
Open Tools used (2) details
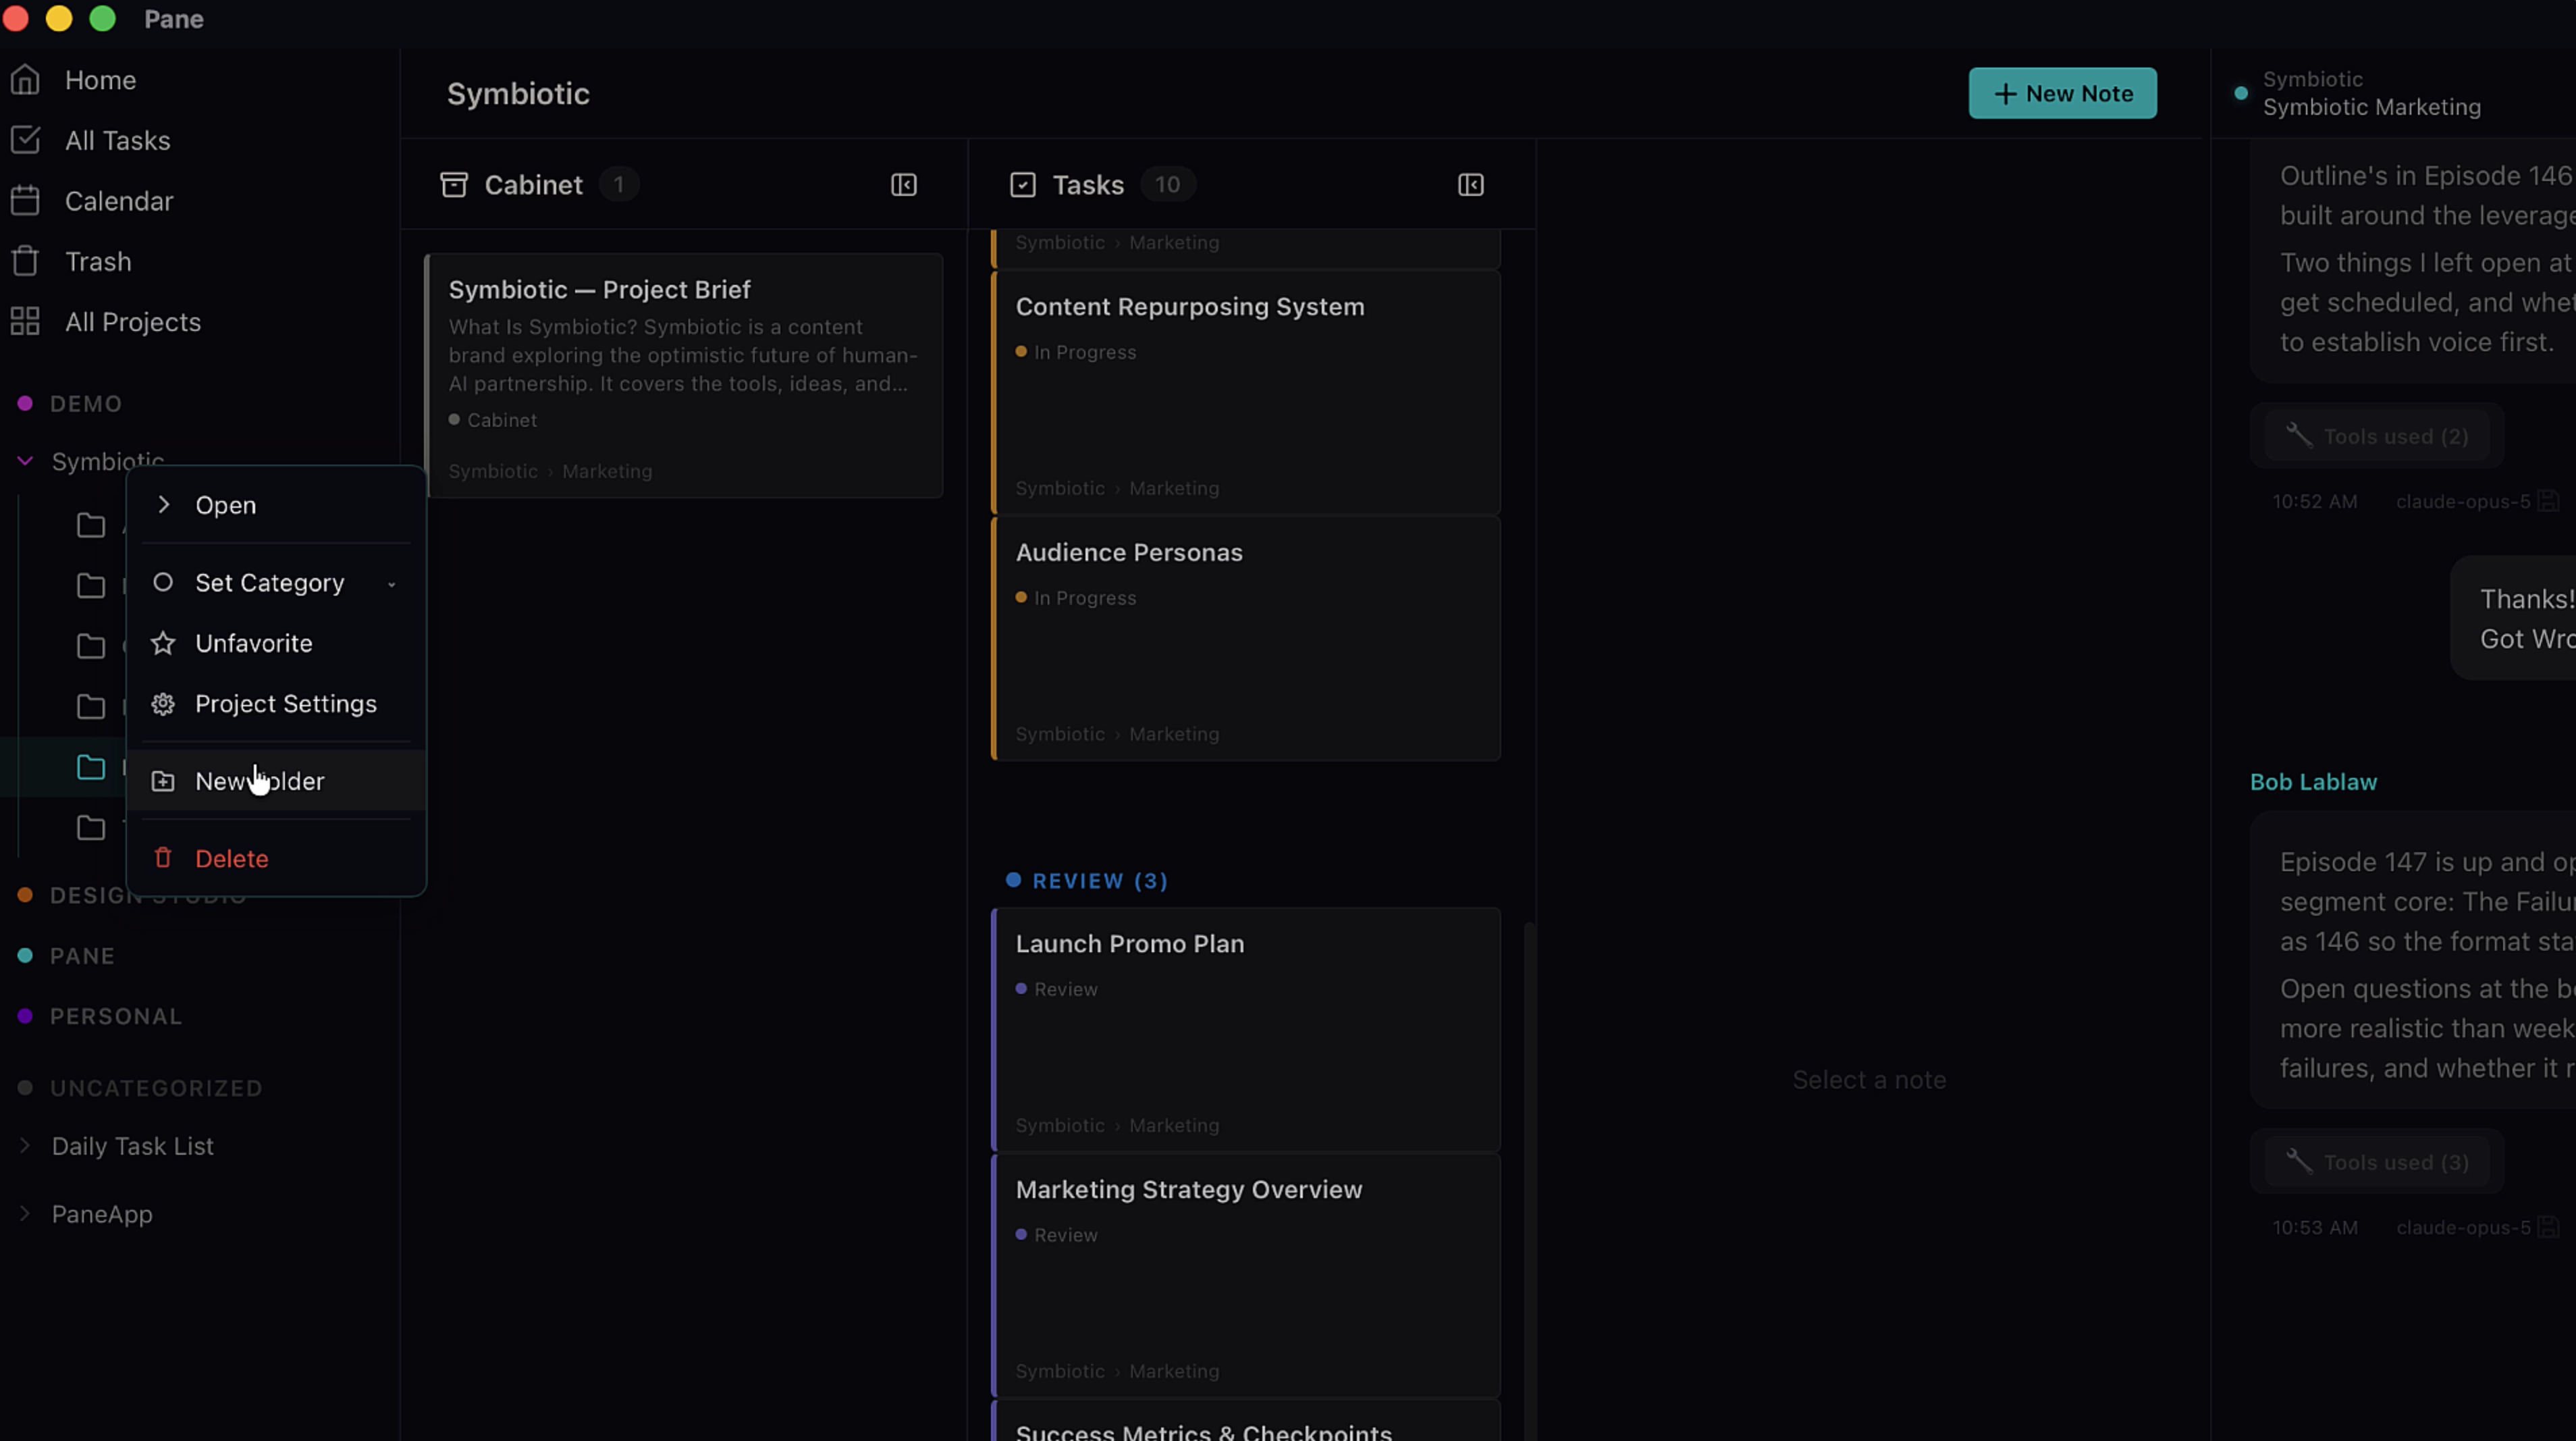click(x=2377, y=436)
